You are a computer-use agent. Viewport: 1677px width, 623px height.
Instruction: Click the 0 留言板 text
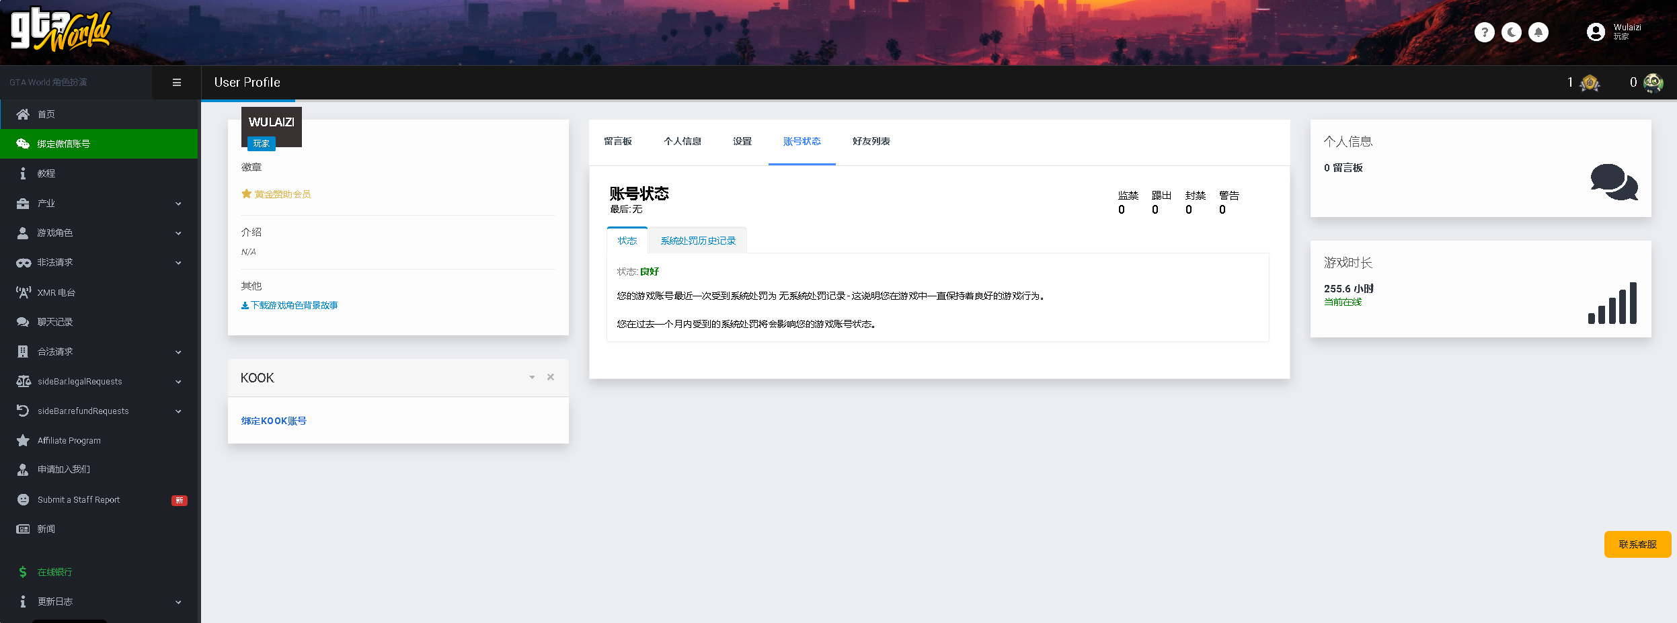click(1343, 167)
